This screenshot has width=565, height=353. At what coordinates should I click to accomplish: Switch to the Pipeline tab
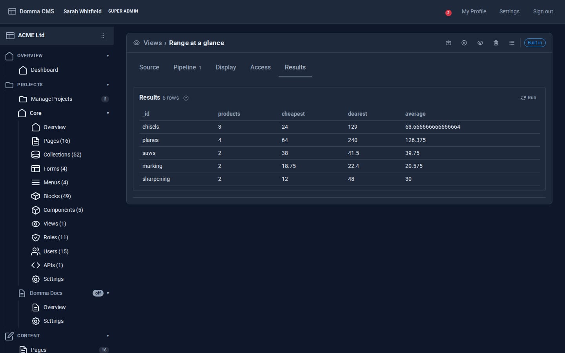coord(187,67)
